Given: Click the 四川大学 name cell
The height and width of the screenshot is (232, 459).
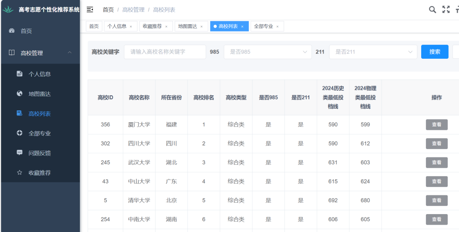Looking at the screenshot, I should [139, 144].
